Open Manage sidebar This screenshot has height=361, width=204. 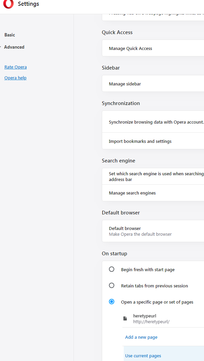click(x=153, y=84)
